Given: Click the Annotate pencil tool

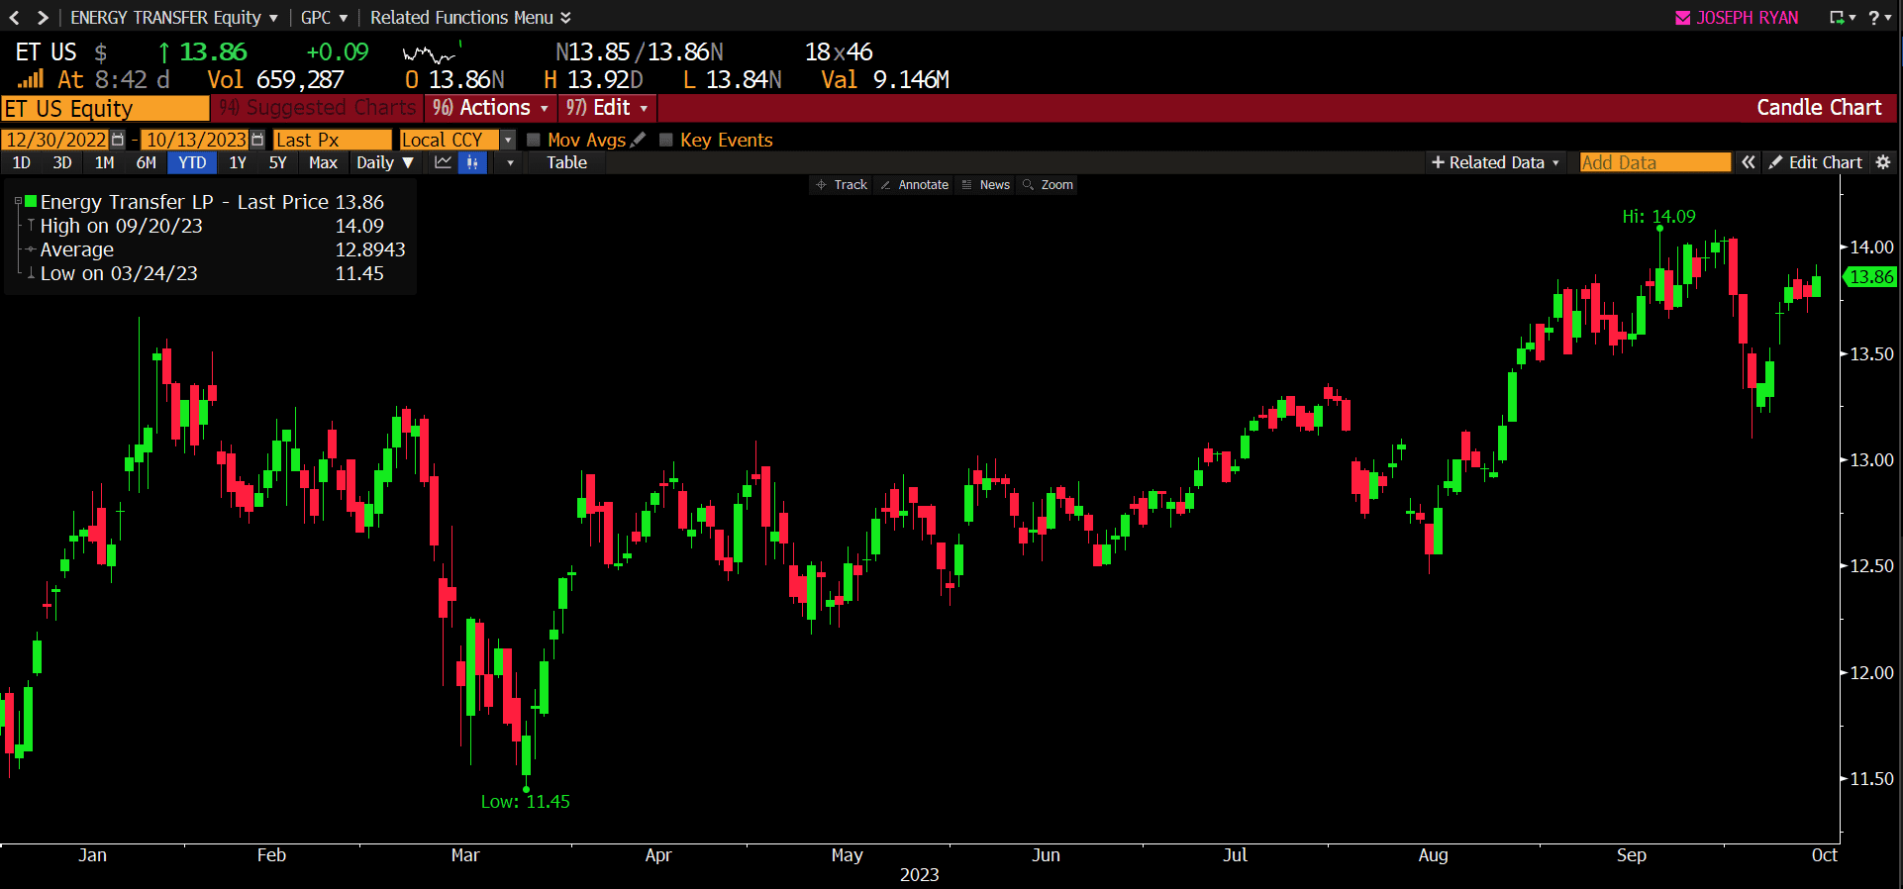Looking at the screenshot, I should [914, 185].
